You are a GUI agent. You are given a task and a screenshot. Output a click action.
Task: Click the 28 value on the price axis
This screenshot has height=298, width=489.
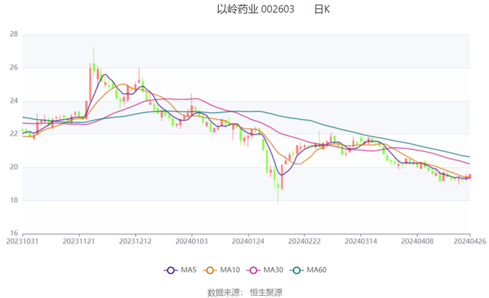[x=13, y=34]
